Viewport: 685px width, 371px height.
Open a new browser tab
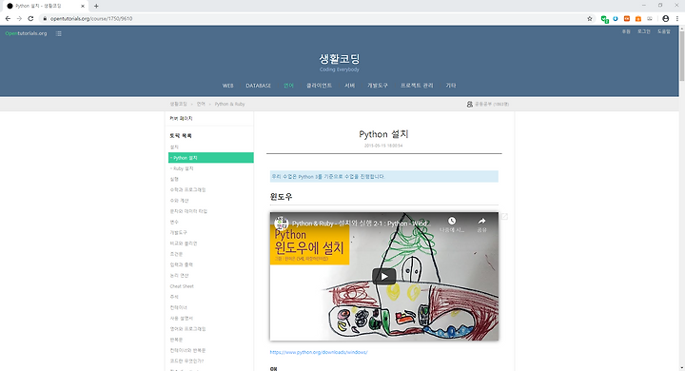pyautogui.click(x=96, y=6)
